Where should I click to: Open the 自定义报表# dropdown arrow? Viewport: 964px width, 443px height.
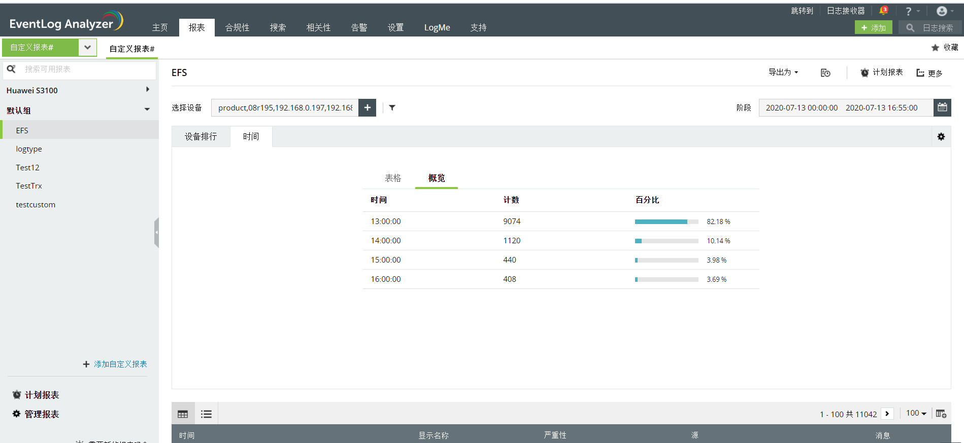[x=87, y=48]
